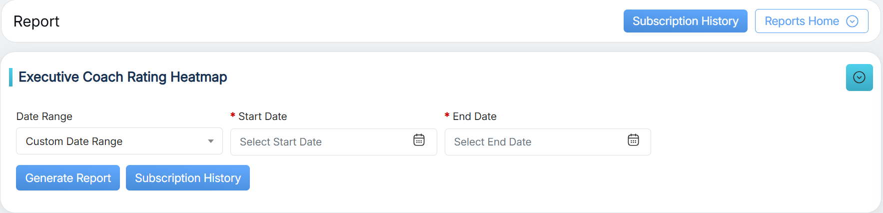Open the End Date calendar picker icon
The width and height of the screenshot is (883, 213).
633,140
